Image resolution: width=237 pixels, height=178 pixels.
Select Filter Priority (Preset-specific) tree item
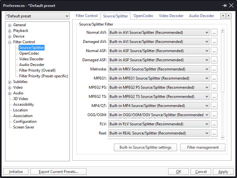44,76
